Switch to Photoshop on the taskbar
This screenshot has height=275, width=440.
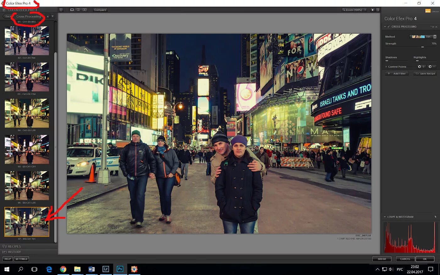pyautogui.click(x=120, y=269)
